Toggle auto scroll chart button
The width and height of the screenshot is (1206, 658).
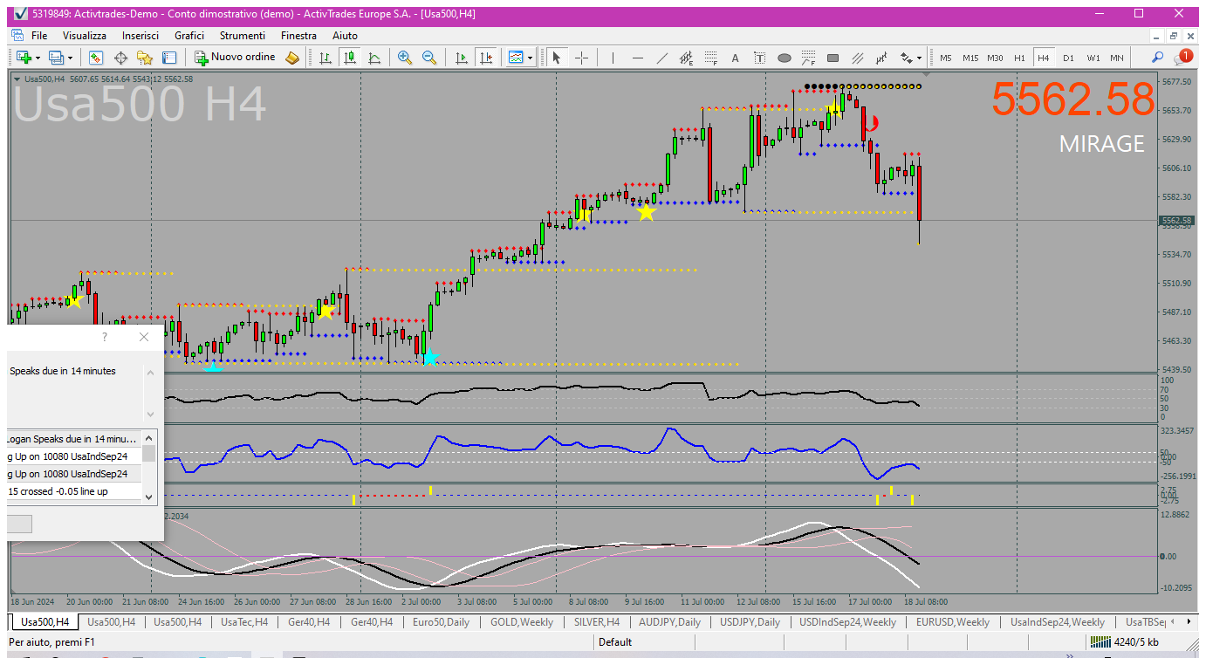462,58
